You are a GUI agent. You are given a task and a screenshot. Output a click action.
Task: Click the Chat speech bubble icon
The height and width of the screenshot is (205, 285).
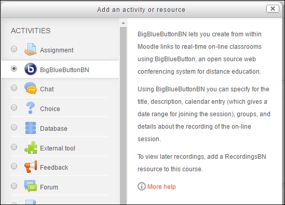click(x=30, y=88)
